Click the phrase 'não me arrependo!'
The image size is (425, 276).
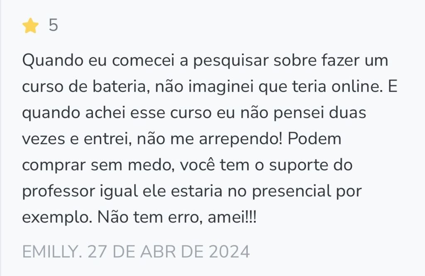[210, 139]
